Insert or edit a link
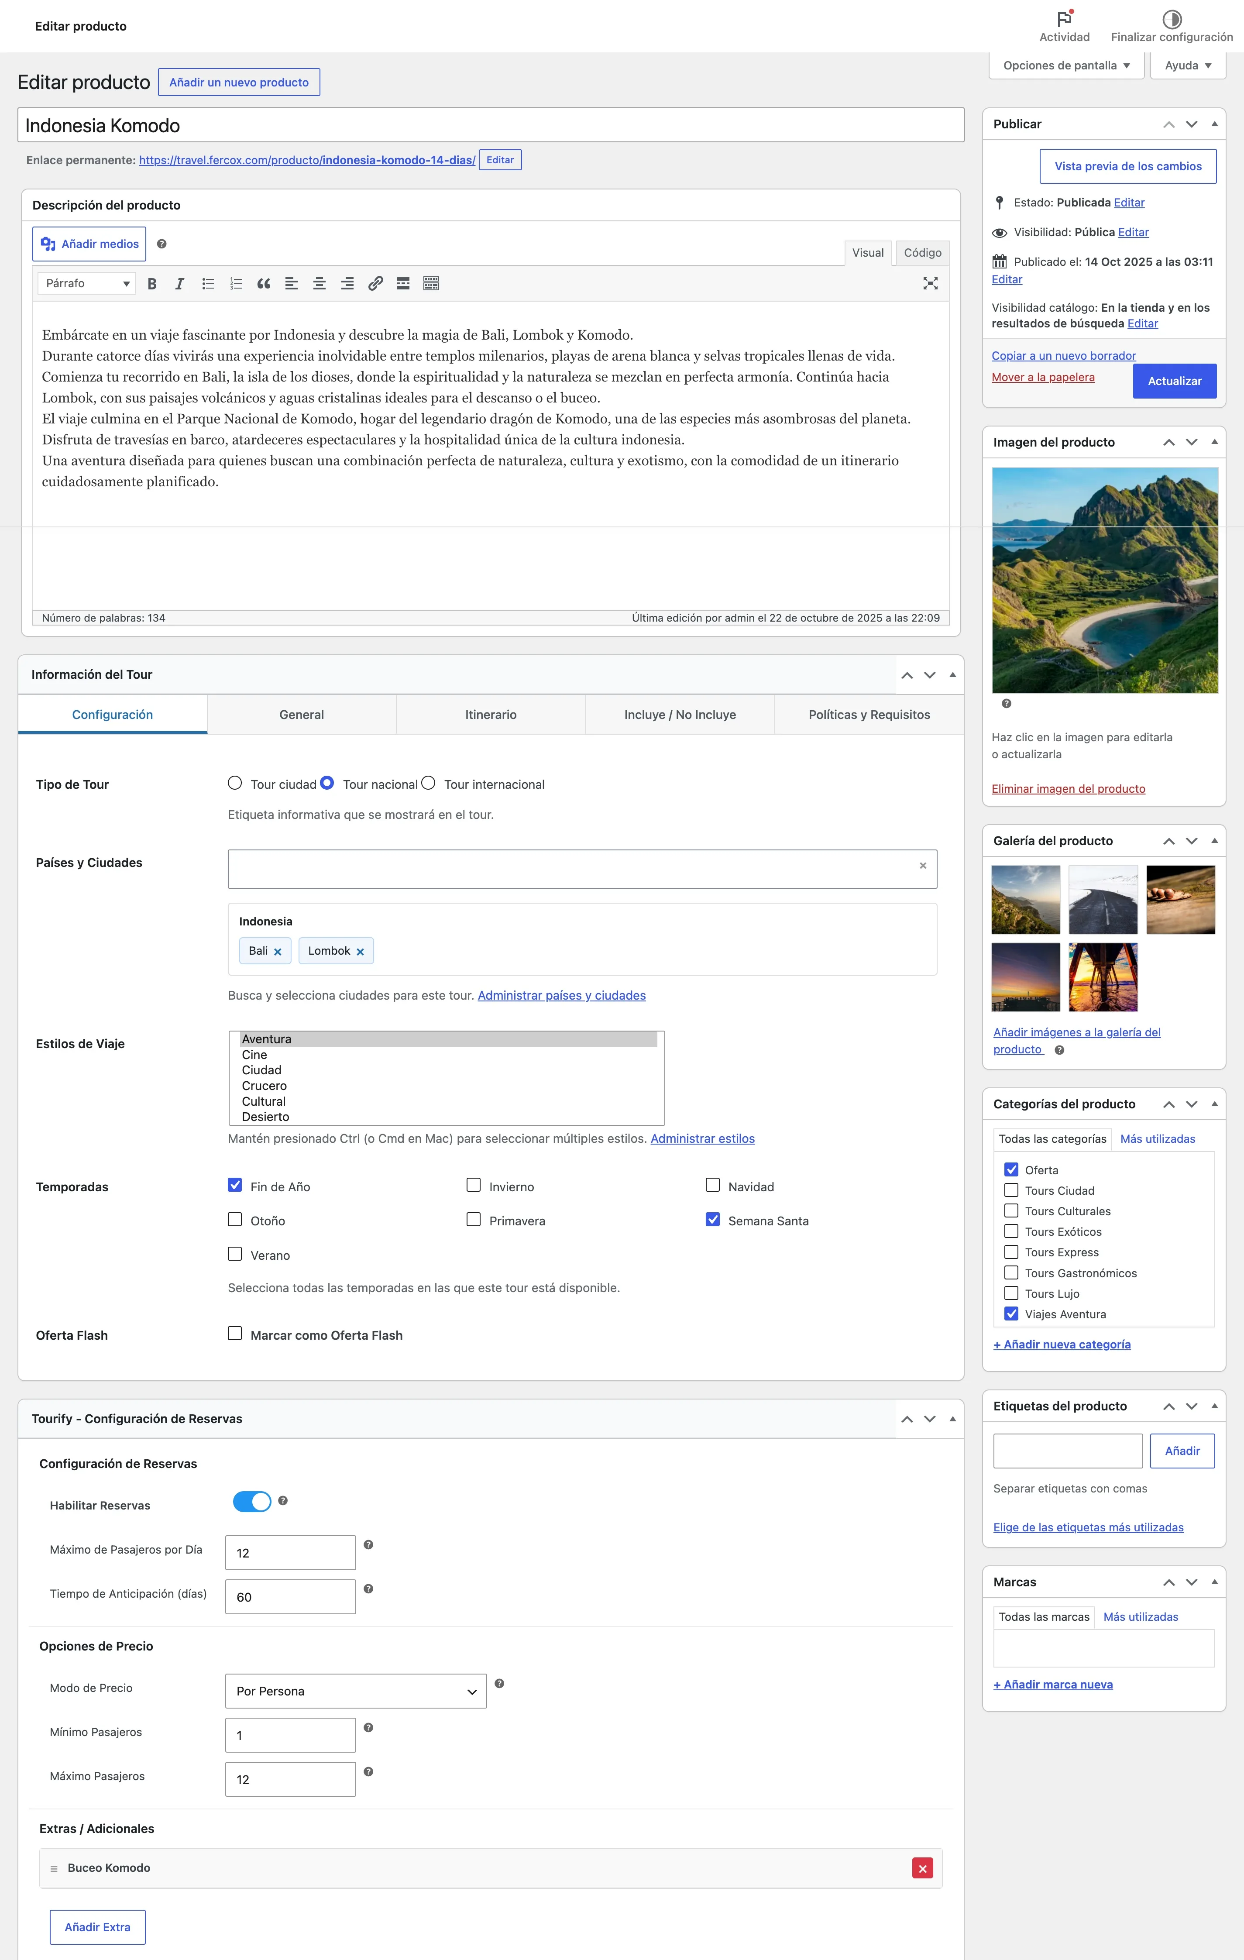This screenshot has height=1960, width=1244. [x=375, y=283]
